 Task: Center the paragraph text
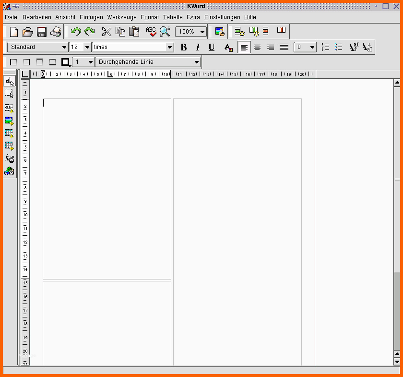257,48
